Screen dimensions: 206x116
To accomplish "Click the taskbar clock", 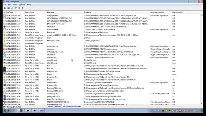I will [x=195, y=111].
